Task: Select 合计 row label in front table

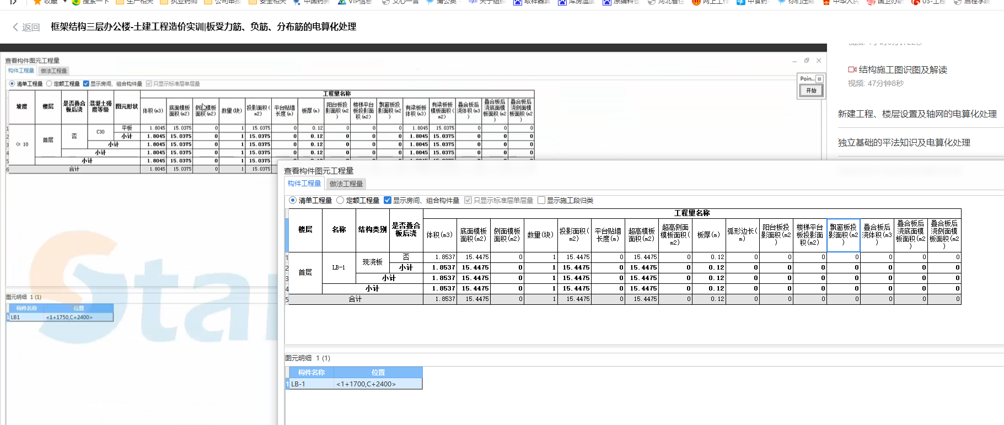Action: pyautogui.click(x=356, y=299)
